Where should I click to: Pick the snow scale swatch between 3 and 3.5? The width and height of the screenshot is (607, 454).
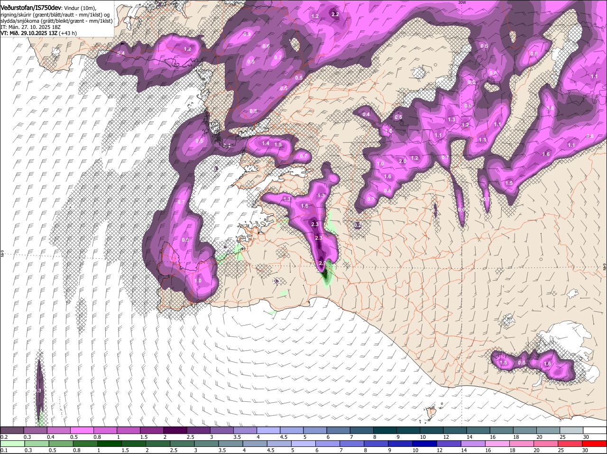[x=223, y=430]
